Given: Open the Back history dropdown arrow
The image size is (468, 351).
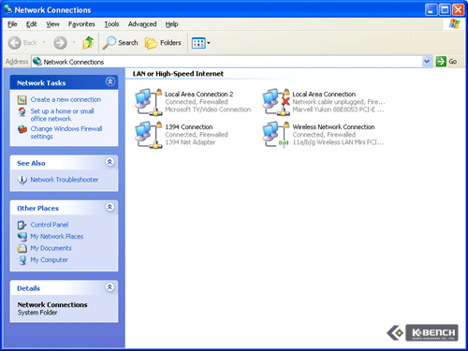Looking at the screenshot, I should pos(44,42).
